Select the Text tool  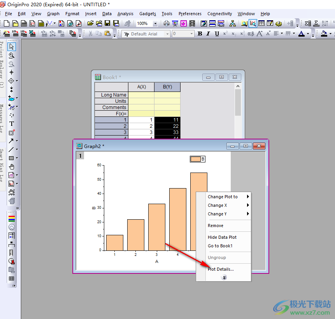tap(12, 124)
